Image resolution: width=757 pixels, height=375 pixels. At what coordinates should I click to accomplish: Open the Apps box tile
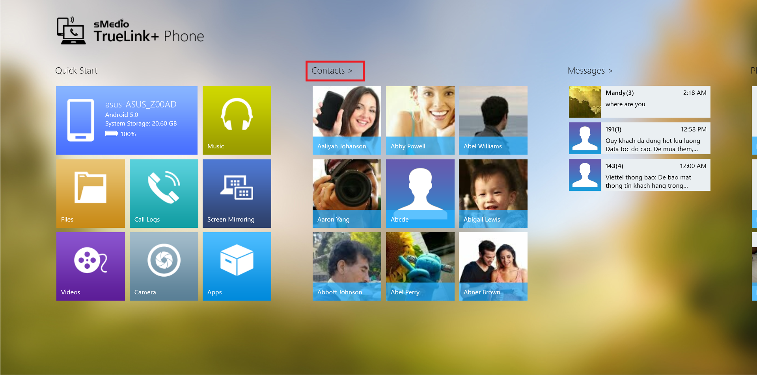237,266
